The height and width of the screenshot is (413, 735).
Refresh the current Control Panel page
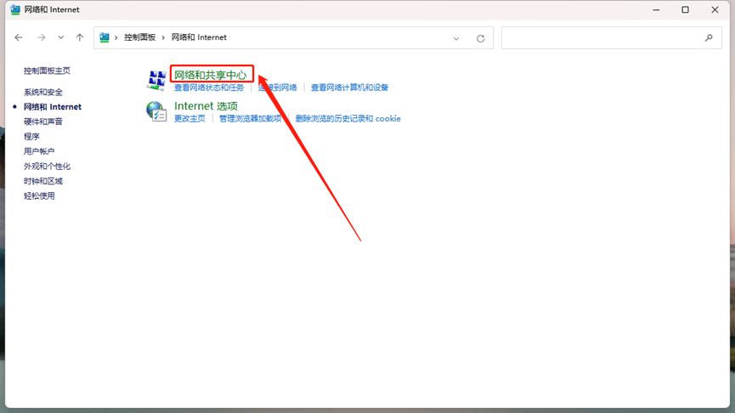tap(480, 38)
